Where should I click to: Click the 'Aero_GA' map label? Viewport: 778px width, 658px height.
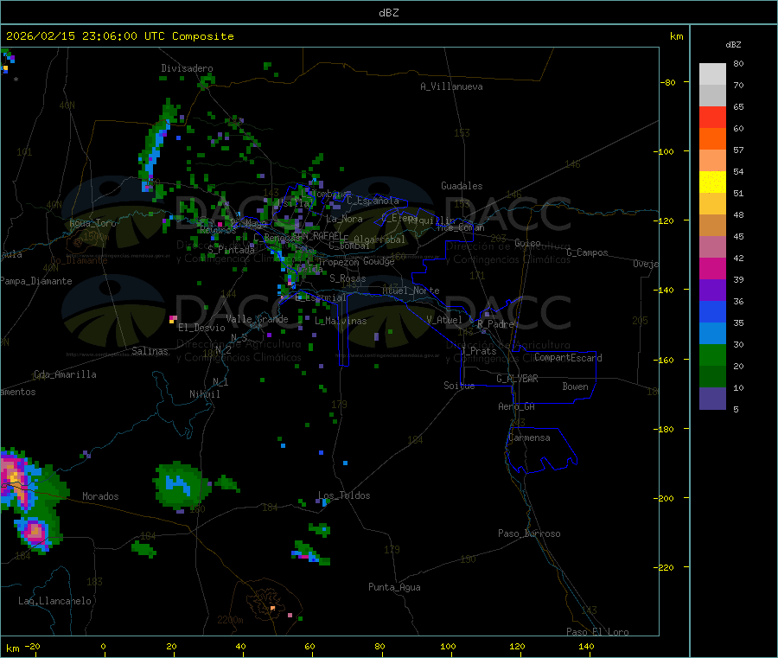[517, 406]
